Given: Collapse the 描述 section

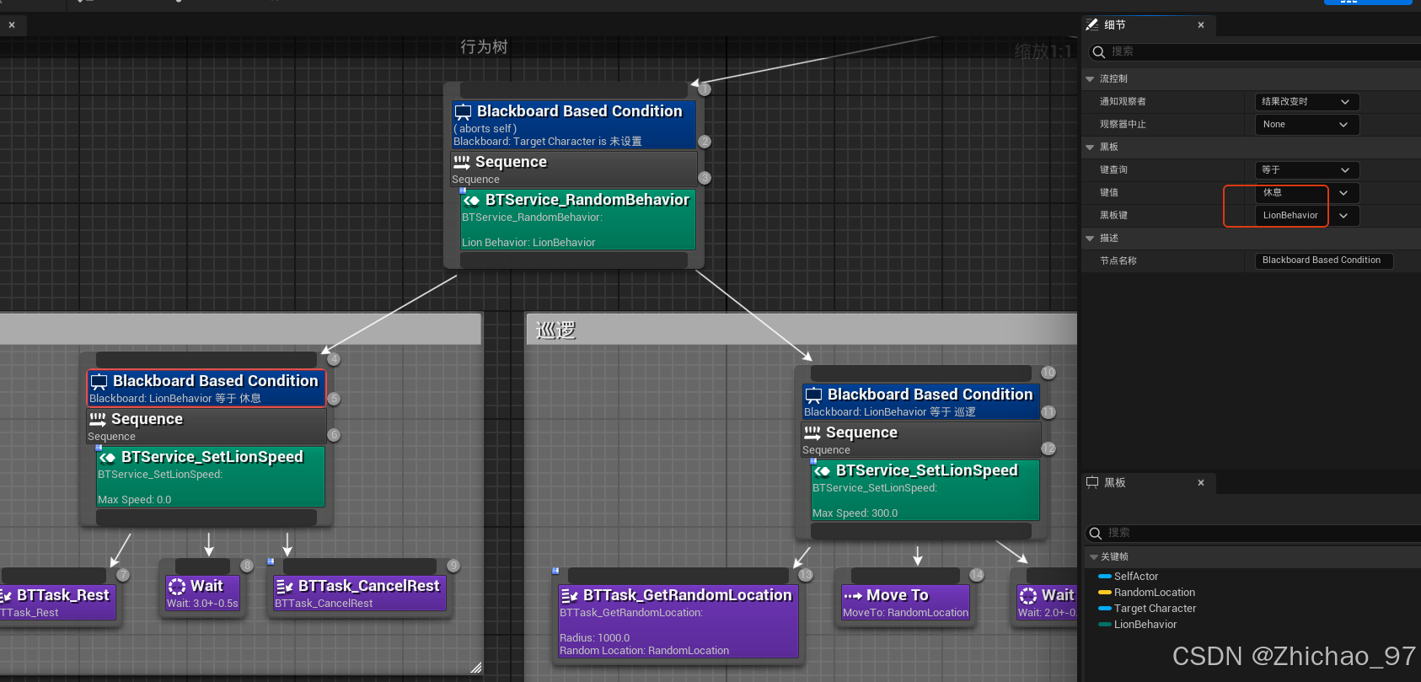Looking at the screenshot, I should click(x=1090, y=239).
